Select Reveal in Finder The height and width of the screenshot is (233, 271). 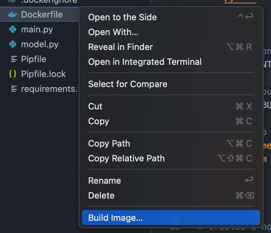click(x=121, y=47)
